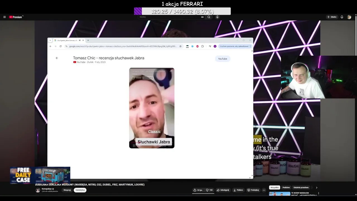The height and width of the screenshot is (201, 357).
Task: Dislike the video (153)
Action: pos(209,190)
